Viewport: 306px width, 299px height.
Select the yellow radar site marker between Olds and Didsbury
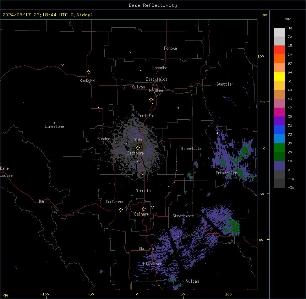(x=138, y=148)
